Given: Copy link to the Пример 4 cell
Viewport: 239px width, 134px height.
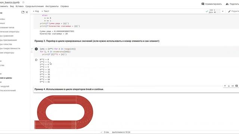Looking at the screenshot, I should 233,86.
